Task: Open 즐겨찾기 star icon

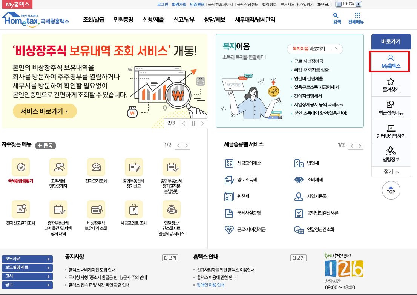Action: point(391,81)
